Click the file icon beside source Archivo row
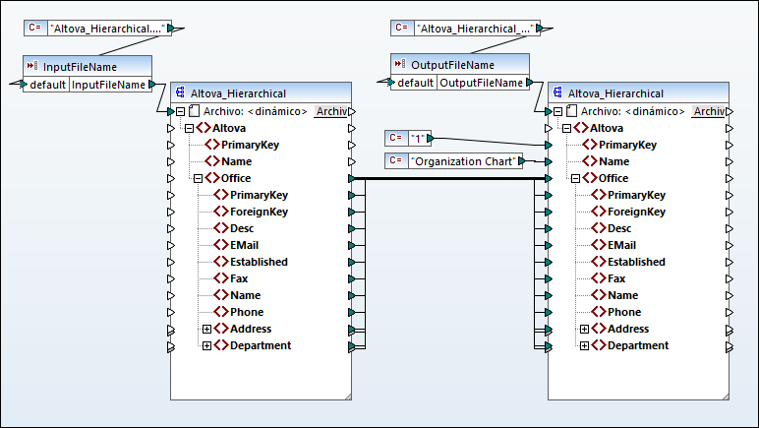 point(195,111)
